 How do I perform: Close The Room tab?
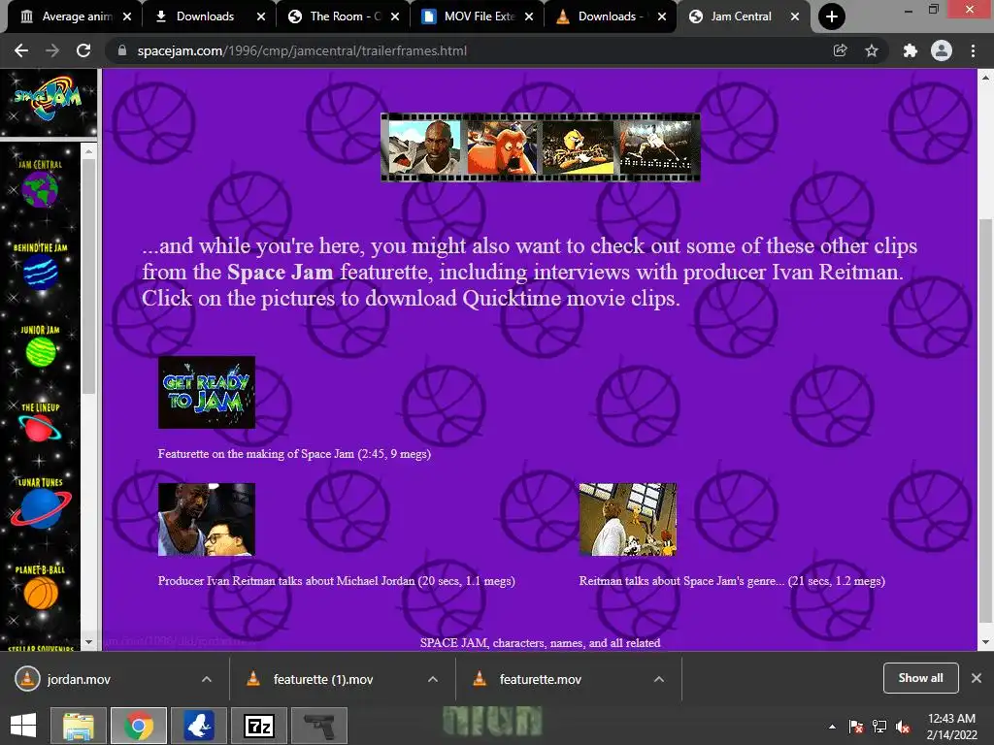tap(395, 16)
